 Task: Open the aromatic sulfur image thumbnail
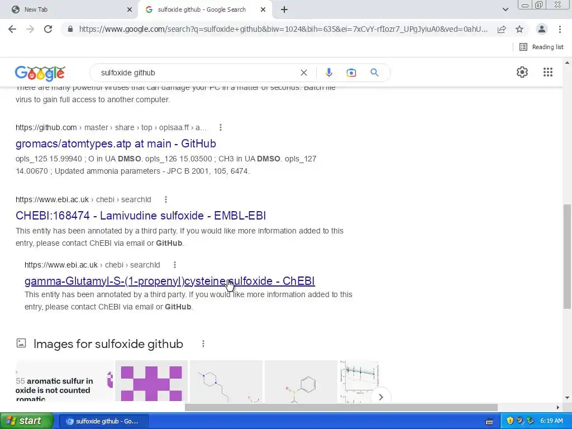point(65,381)
